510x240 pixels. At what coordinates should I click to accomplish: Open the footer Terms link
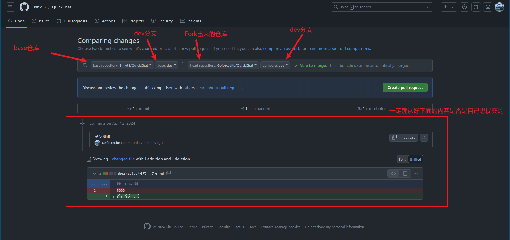pos(193,227)
